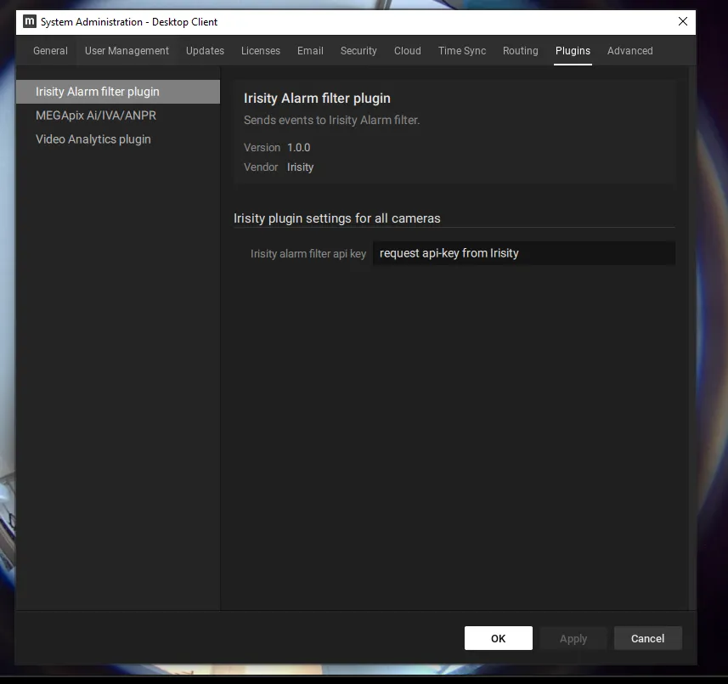Click the app logo icon in title bar
This screenshot has width=728, height=684.
click(x=29, y=21)
